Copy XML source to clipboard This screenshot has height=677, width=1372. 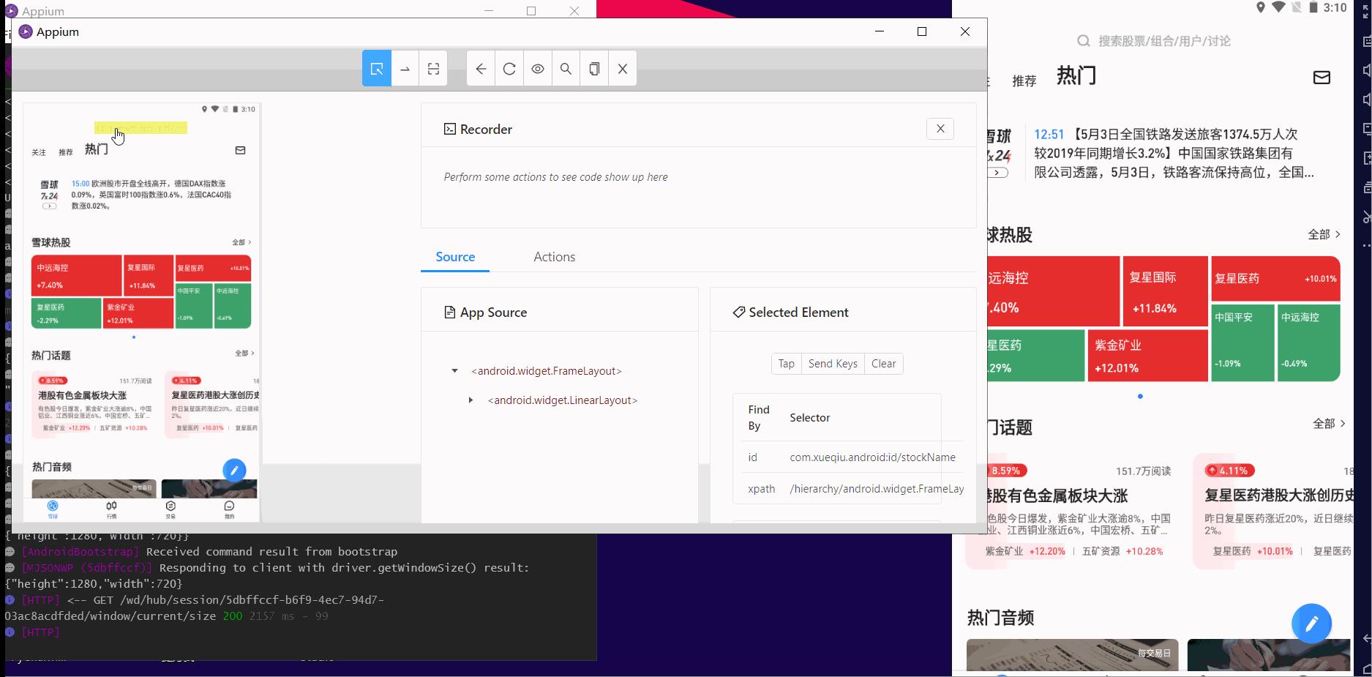tap(594, 69)
